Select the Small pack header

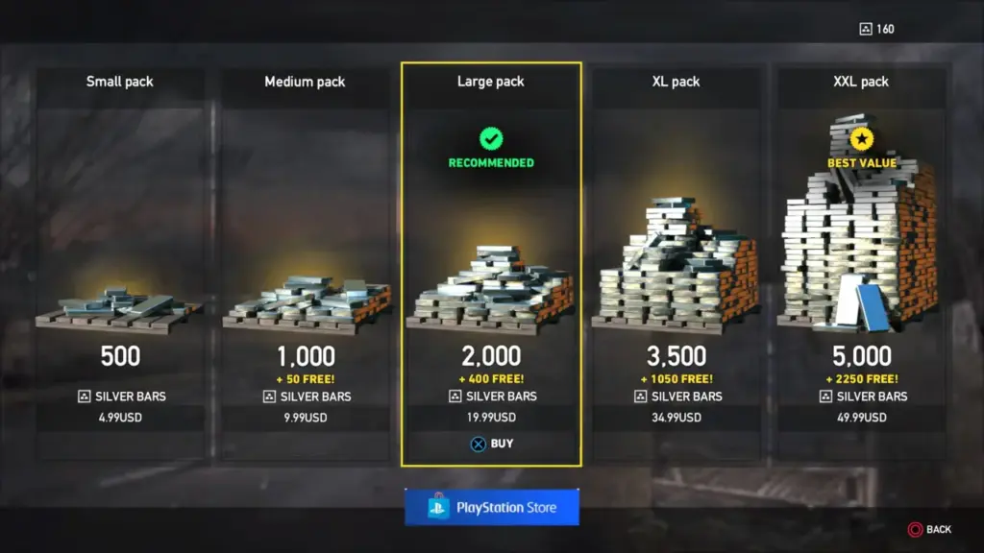[x=120, y=82]
